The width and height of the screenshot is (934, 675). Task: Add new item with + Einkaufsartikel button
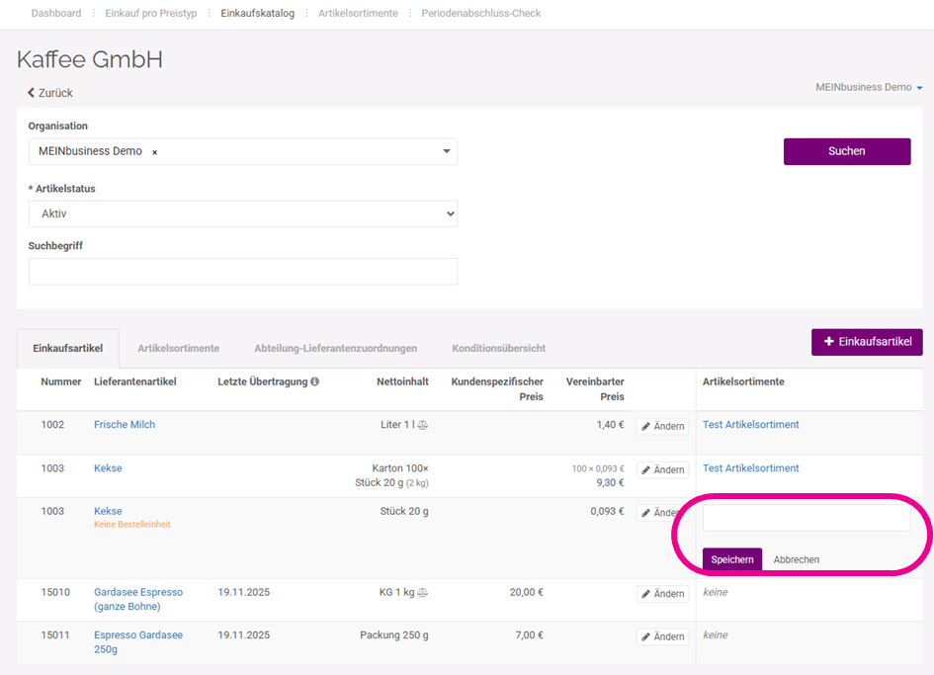pos(867,343)
